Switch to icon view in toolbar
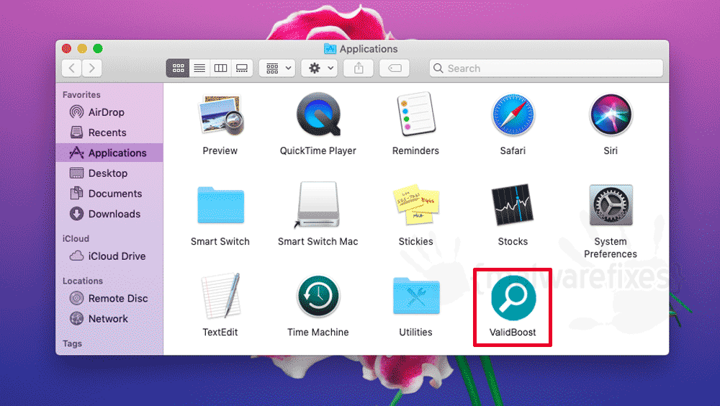This screenshot has height=406, width=720. (x=178, y=68)
